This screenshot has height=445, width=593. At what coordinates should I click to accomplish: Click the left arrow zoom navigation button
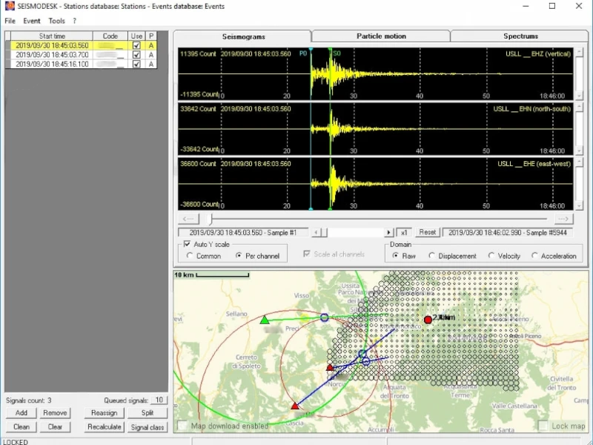point(189,219)
